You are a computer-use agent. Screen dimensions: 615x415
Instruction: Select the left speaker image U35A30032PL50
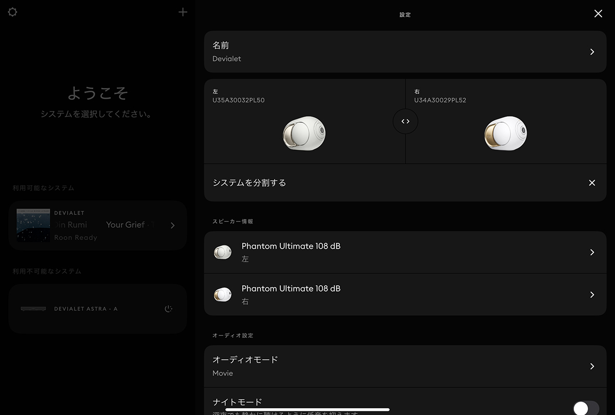coord(304,133)
